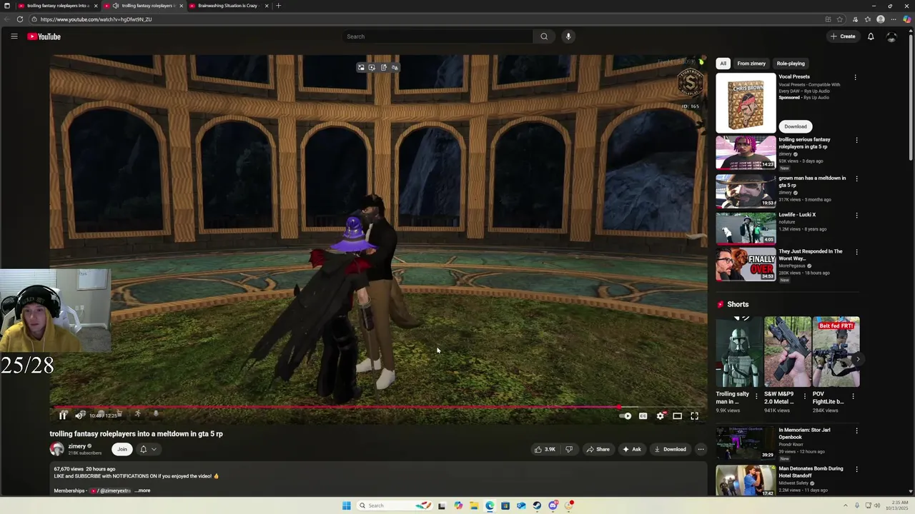The width and height of the screenshot is (915, 514).
Task: Open options for Vocal Presets ad
Action: [855, 77]
